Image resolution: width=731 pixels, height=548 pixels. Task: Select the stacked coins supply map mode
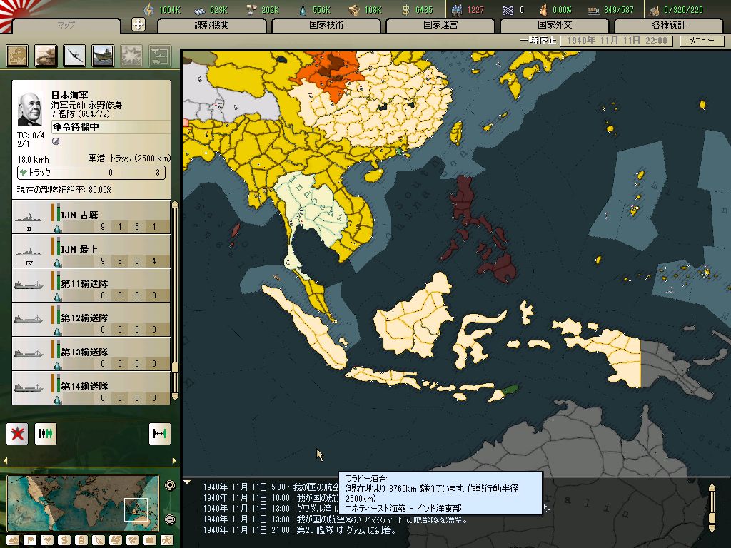click(x=81, y=541)
